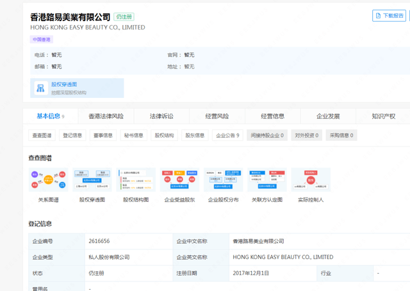Image resolution: width=410 pixels, height=291 pixels.
Task: Select the Chinese name cell in 登记信息 table
Action: pos(320,241)
